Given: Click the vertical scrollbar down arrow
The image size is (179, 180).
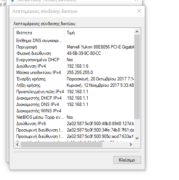Looking at the screenshot, I should [137, 138].
